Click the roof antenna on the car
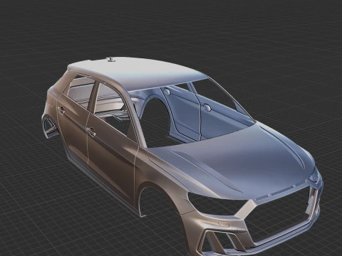The height and width of the screenshot is (256, 342). click(x=111, y=59)
